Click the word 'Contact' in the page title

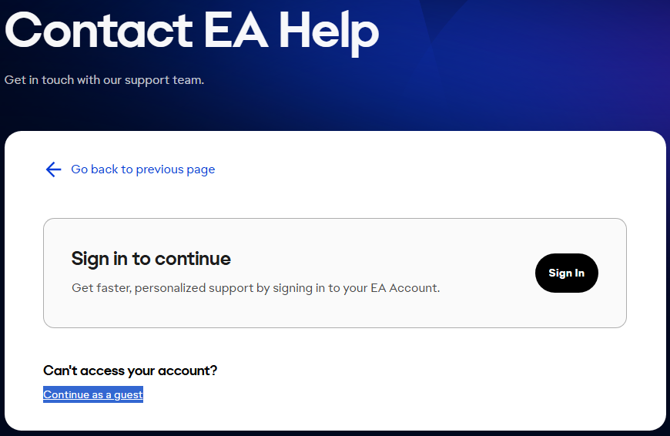(x=98, y=31)
